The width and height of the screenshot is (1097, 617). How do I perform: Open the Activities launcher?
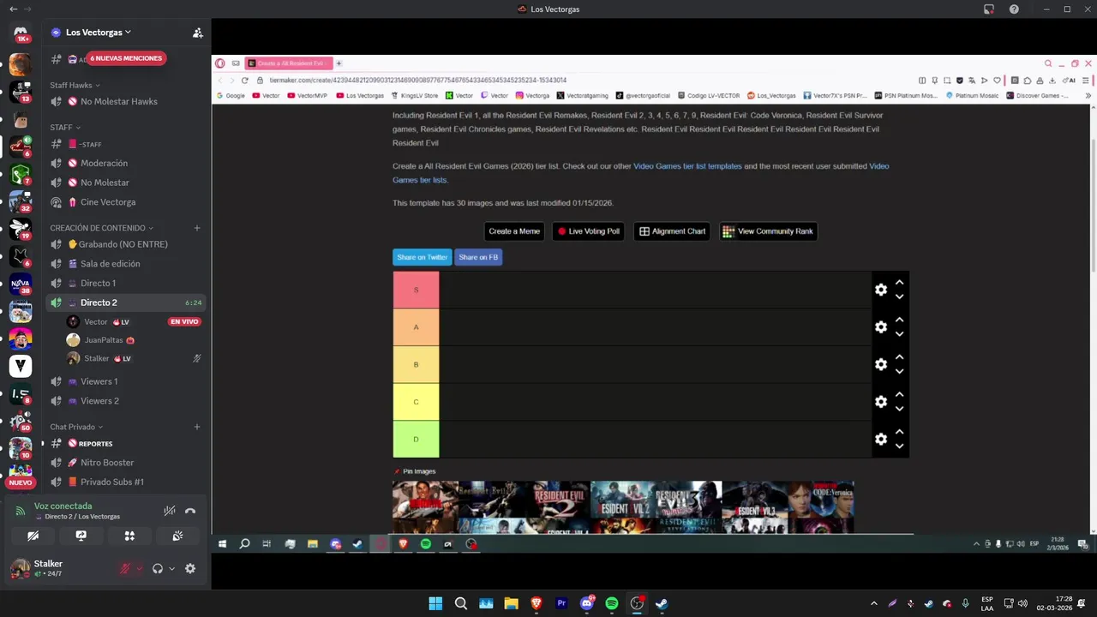coord(129,536)
